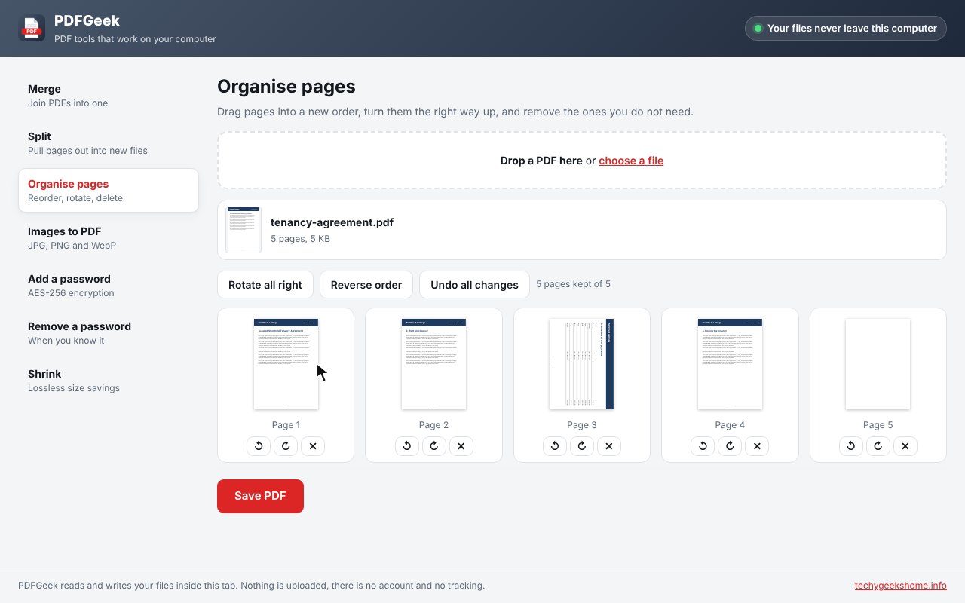Select the Page 1 thumbnail
Viewport: 965px width, 603px height.
click(286, 364)
